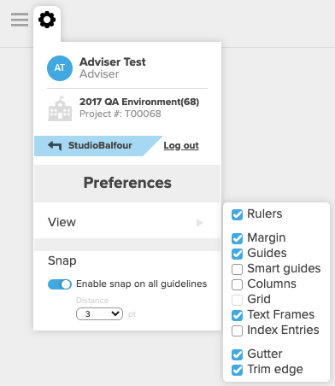This screenshot has height=386, width=335.
Task: Enable the Index Entries checkbox
Action: pyautogui.click(x=237, y=330)
